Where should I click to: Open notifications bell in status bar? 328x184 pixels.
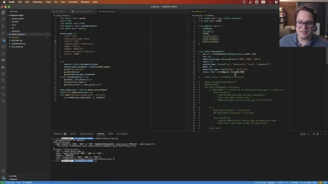[325, 182]
